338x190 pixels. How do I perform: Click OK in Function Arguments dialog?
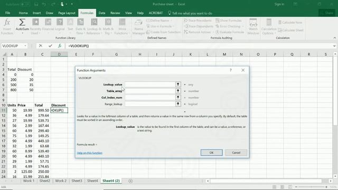pos(211,153)
